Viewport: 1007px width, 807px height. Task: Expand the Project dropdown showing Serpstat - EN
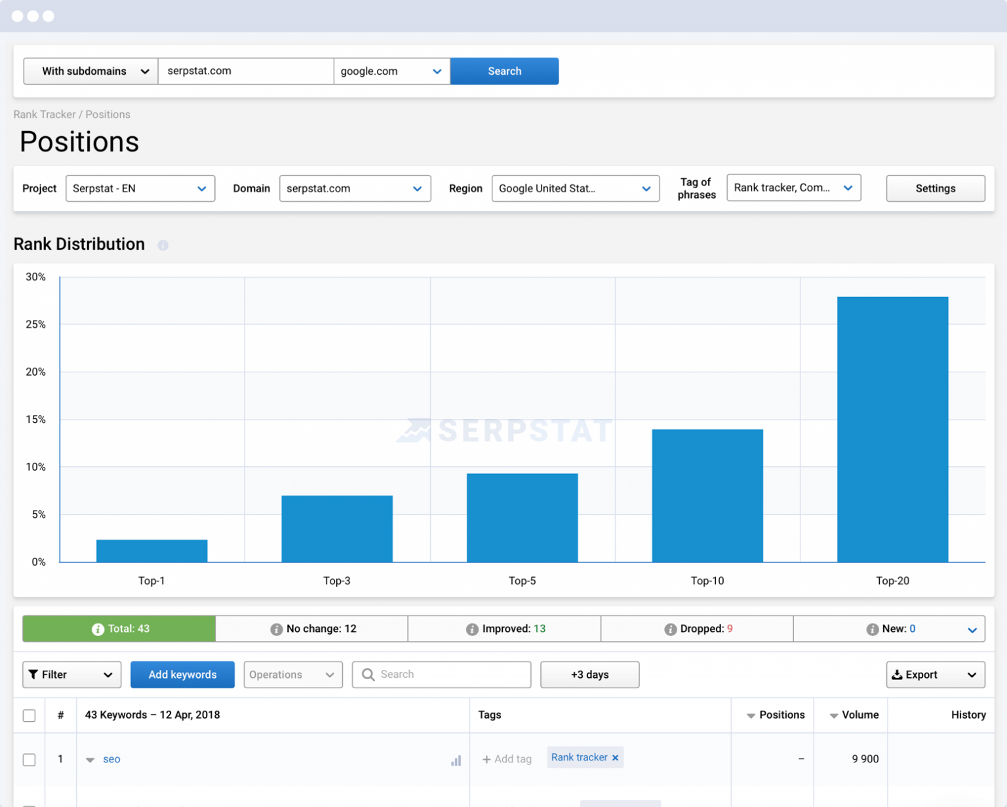(x=140, y=188)
